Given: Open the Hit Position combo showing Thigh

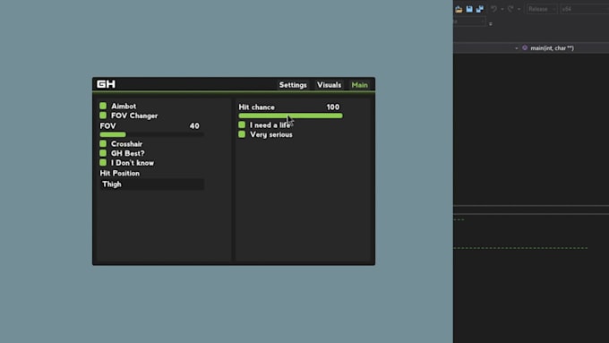Looking at the screenshot, I should 152,184.
